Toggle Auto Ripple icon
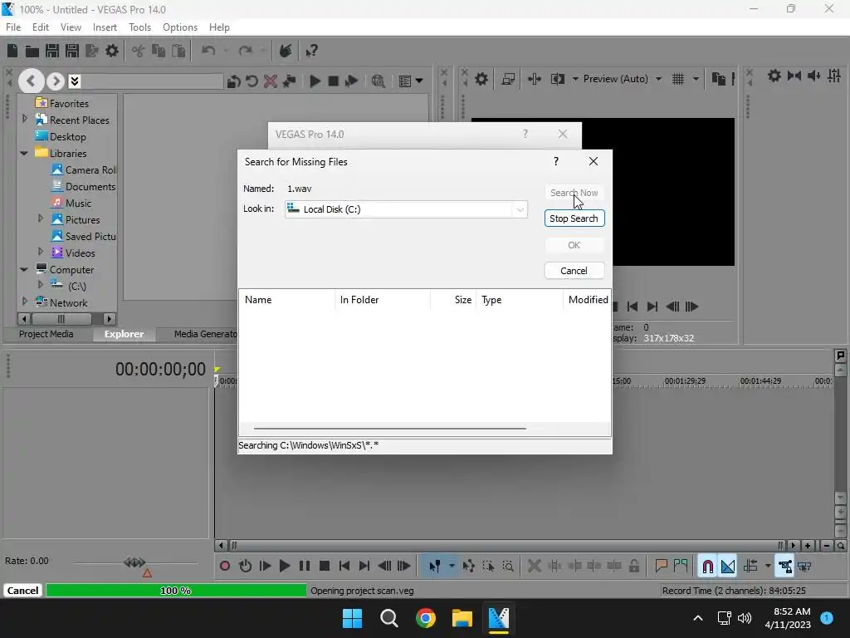850x638 pixels. pyautogui.click(x=750, y=567)
